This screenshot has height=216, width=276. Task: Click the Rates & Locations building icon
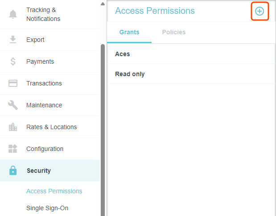click(13, 127)
